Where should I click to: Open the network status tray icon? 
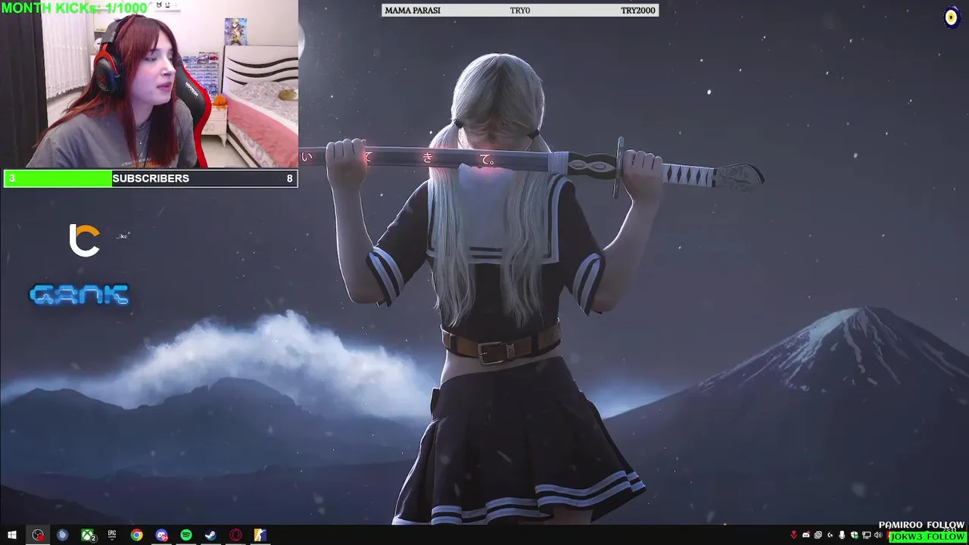[867, 535]
